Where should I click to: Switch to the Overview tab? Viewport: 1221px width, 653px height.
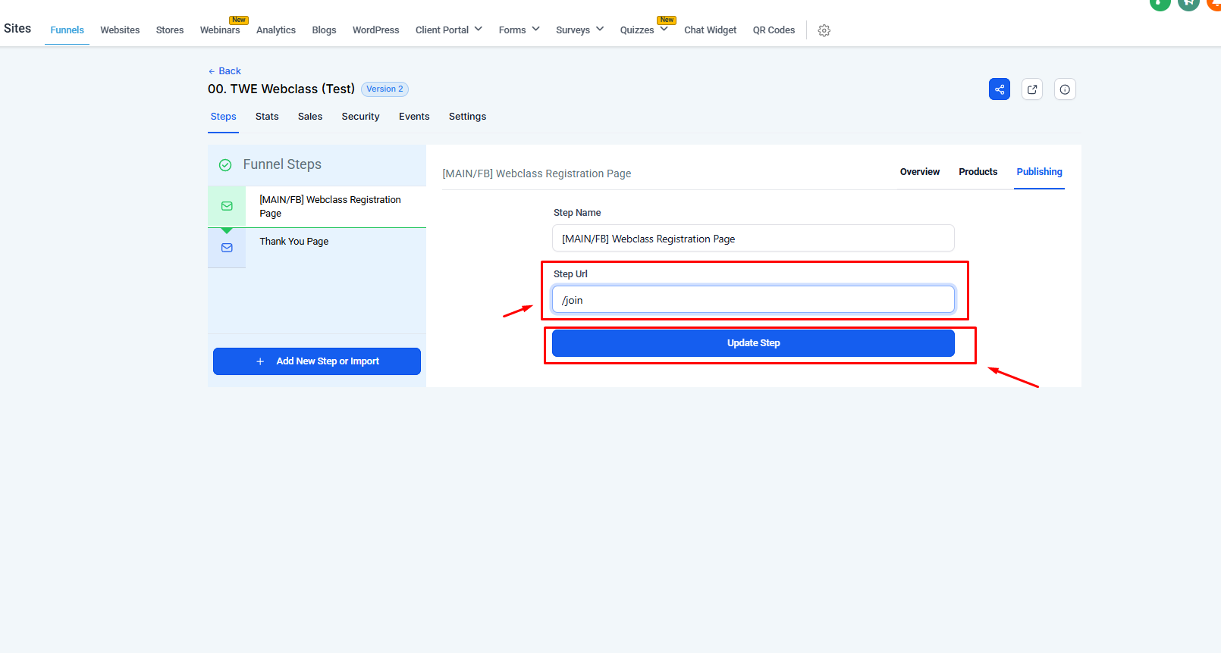(919, 172)
